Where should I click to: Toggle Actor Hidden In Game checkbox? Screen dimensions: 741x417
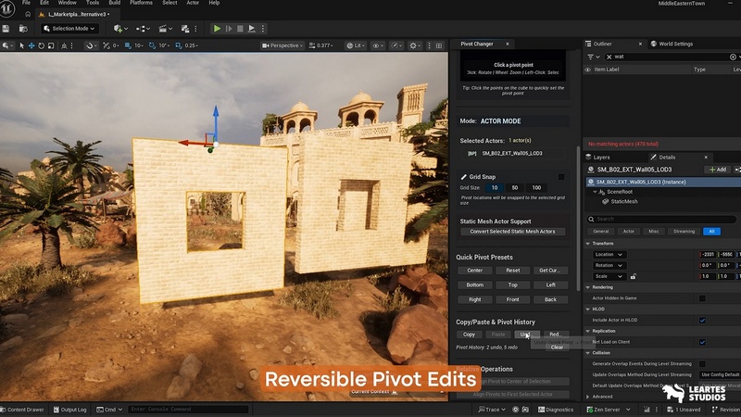tap(702, 298)
